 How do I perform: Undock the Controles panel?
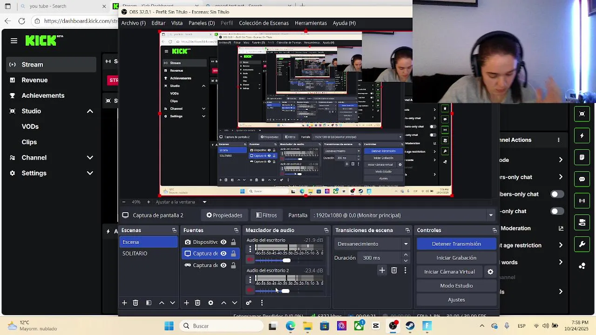pos(494,230)
